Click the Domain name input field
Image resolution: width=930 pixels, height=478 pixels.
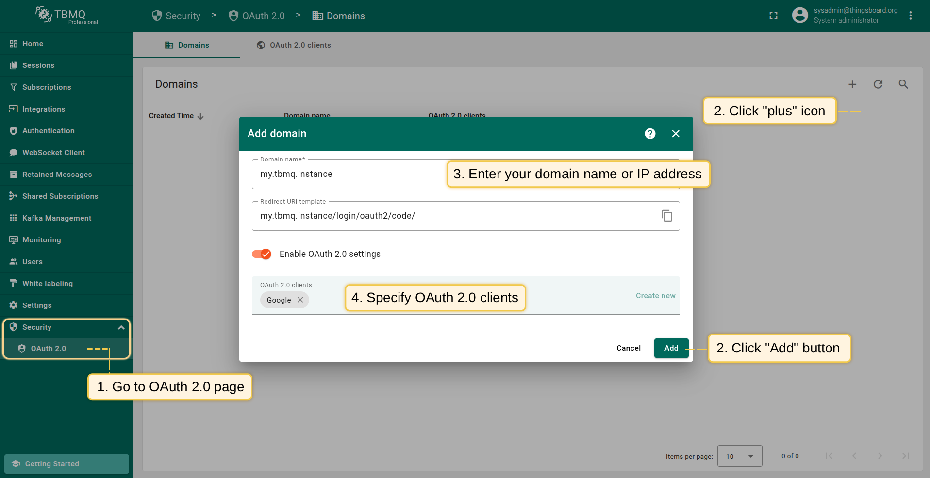pyautogui.click(x=349, y=175)
